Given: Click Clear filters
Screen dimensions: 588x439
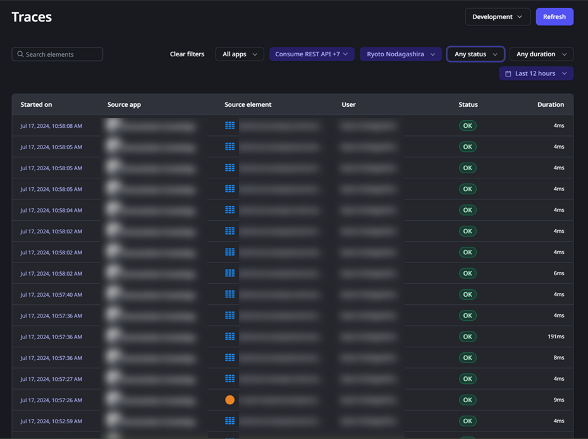Looking at the screenshot, I should pyautogui.click(x=187, y=54).
